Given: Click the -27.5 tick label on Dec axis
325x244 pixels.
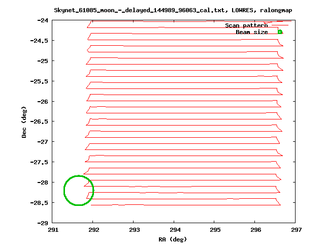Looking at the screenshot, I should pos(40,162).
